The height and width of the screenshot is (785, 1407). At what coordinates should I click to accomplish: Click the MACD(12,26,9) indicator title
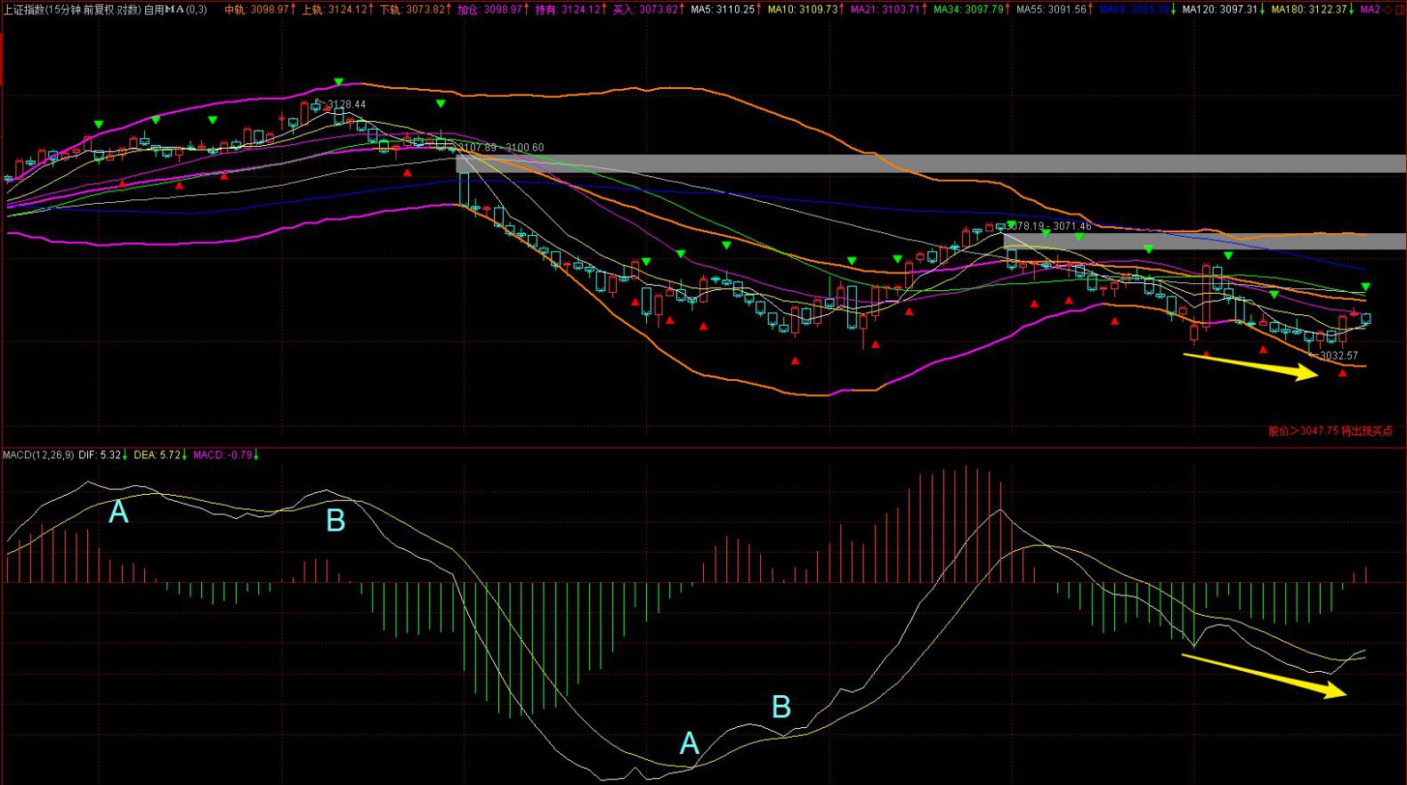(38, 455)
